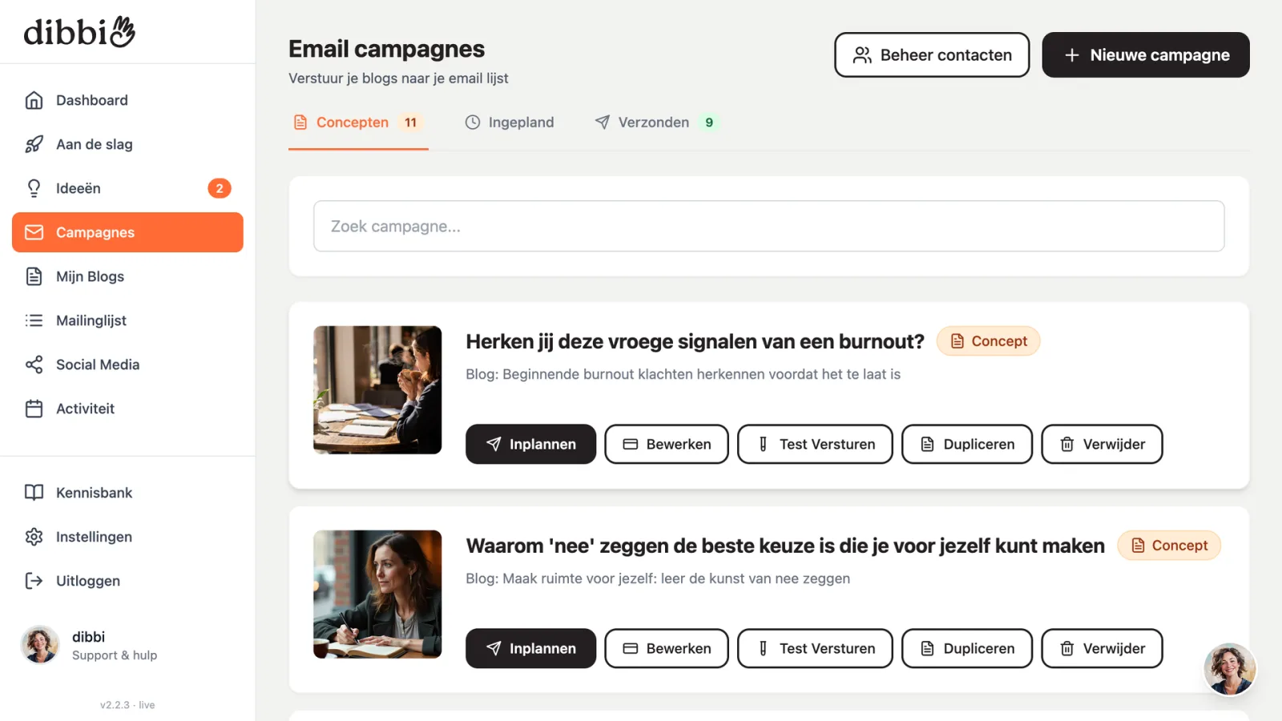Viewport: 1282px width, 721px height.
Task: Click the v2.2.3 · live version text
Action: [127, 705]
